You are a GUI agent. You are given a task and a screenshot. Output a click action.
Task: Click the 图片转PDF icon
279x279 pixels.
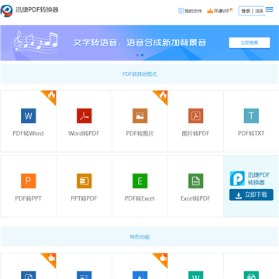pos(196,115)
